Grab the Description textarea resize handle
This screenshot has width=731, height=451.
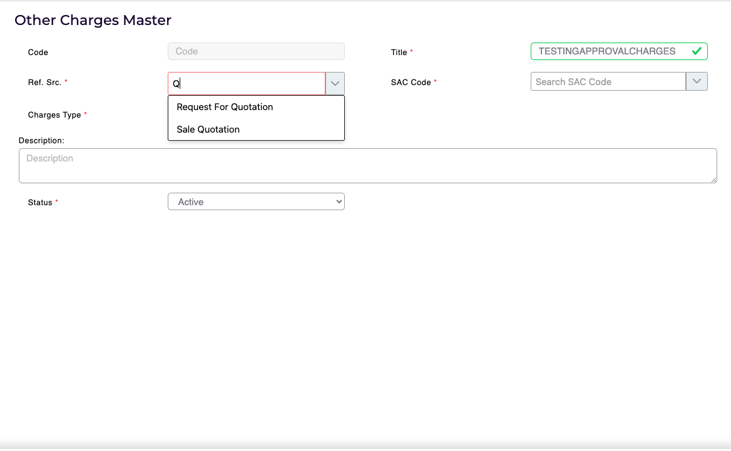click(x=713, y=180)
